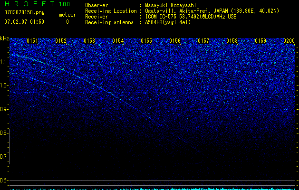Viewport: 299px width, 190px height.
Task: Click the 0159 time marker
Action: click(260, 40)
